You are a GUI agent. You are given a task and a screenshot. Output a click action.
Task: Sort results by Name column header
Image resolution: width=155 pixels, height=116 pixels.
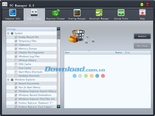67,52
